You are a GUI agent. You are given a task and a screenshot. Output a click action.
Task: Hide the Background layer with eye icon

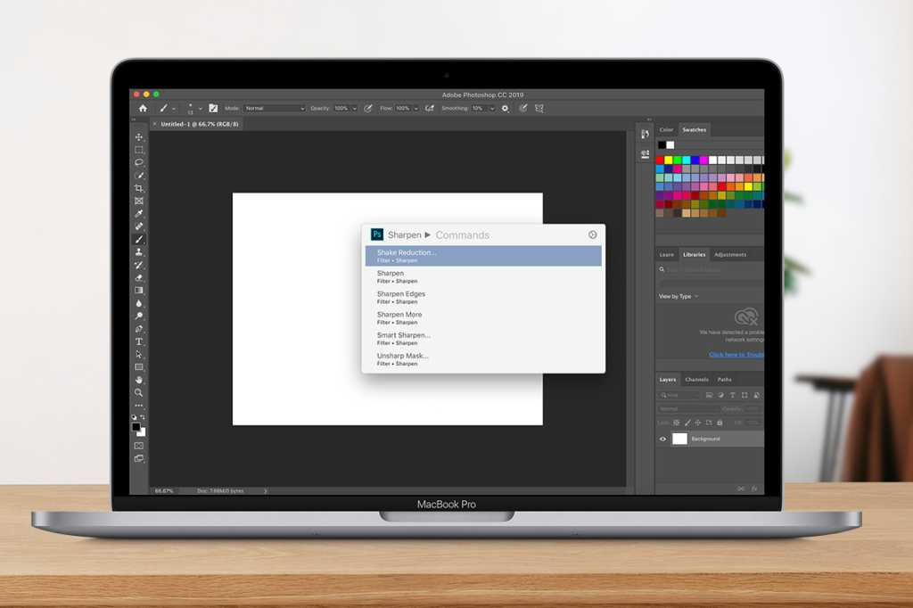click(662, 439)
